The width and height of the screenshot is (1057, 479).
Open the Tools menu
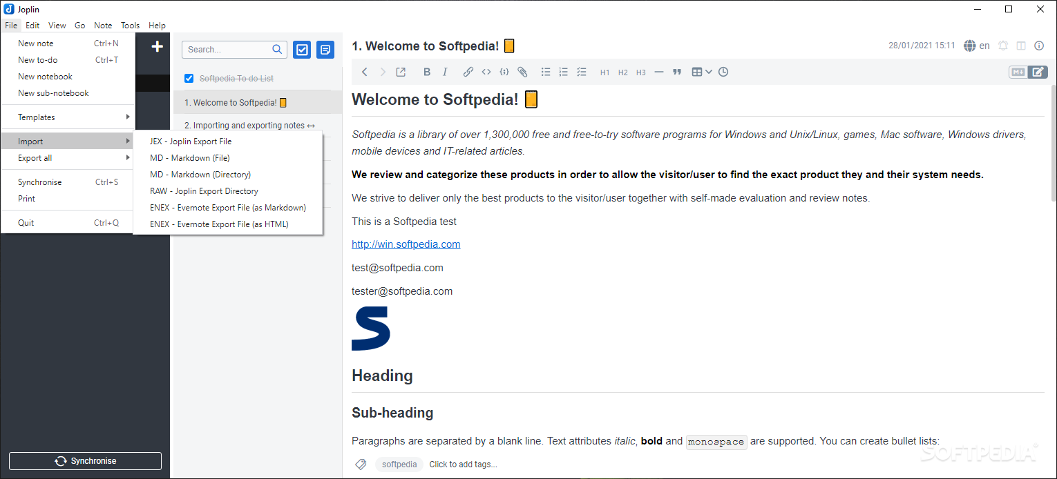tap(131, 26)
